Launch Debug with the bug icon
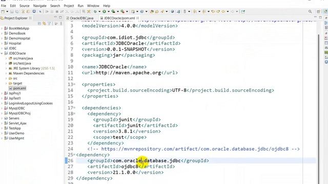The image size is (328, 184). 95,12
